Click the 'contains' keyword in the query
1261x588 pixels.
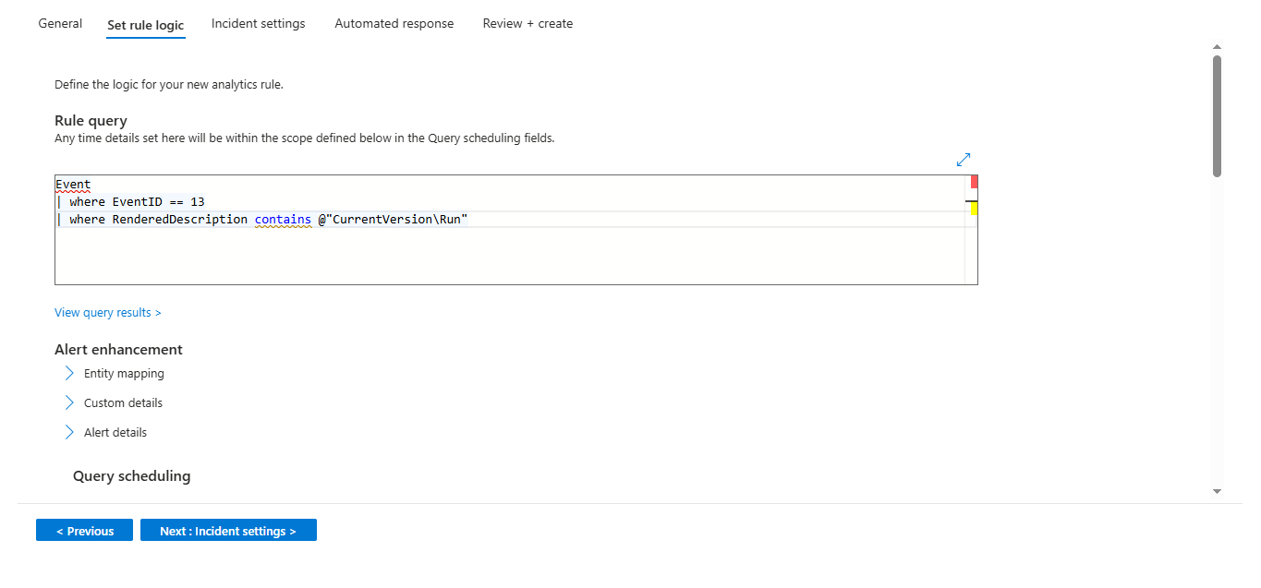pos(283,219)
